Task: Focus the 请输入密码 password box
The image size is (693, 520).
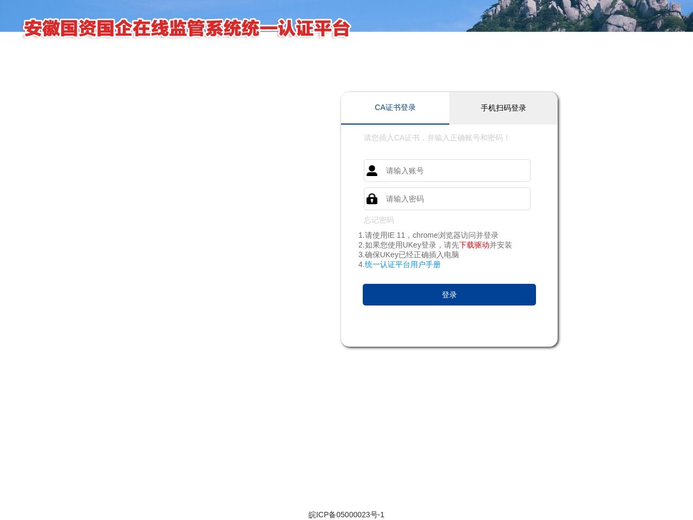Action: tap(455, 199)
